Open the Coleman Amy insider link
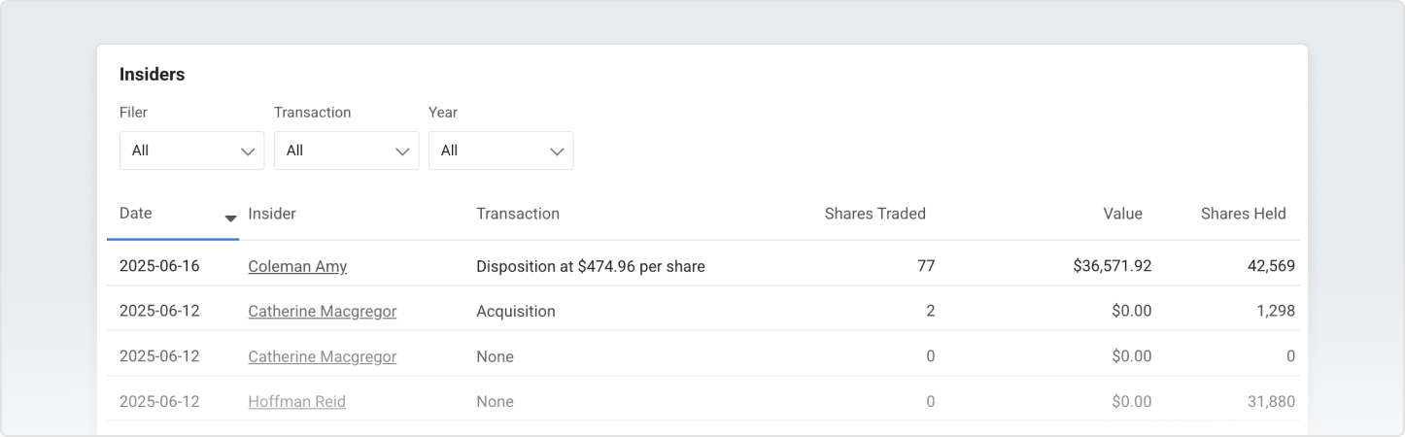The image size is (1405, 437). tap(297, 266)
